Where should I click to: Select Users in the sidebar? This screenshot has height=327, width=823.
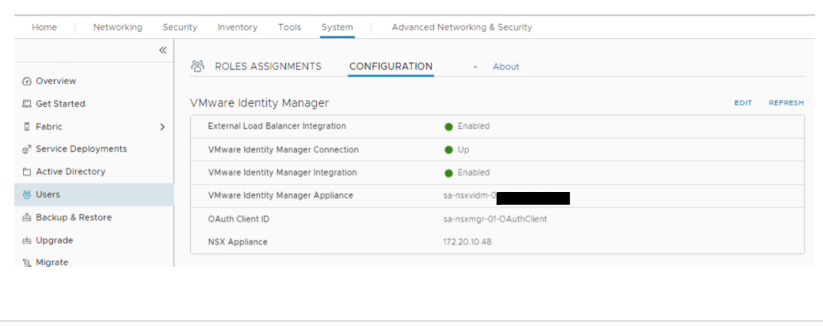[48, 195]
